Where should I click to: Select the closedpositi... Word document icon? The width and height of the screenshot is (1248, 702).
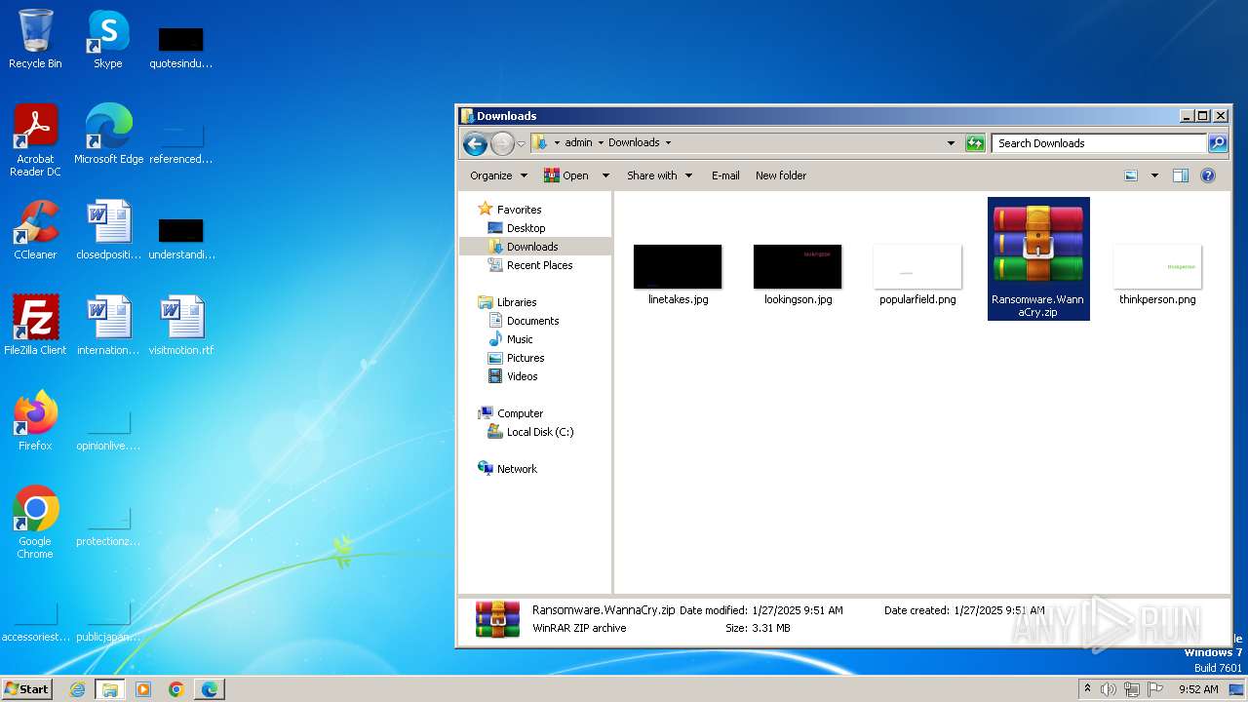tap(108, 230)
